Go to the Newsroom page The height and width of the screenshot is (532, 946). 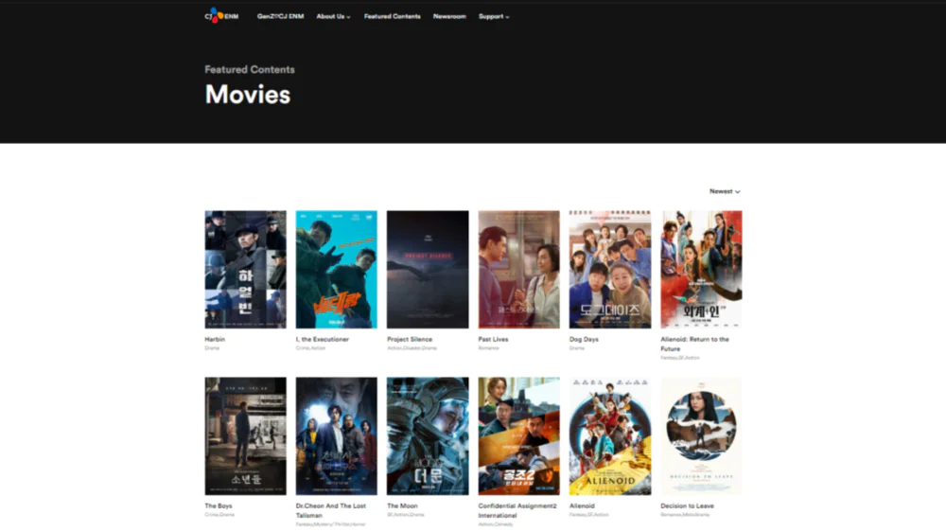[x=449, y=16]
